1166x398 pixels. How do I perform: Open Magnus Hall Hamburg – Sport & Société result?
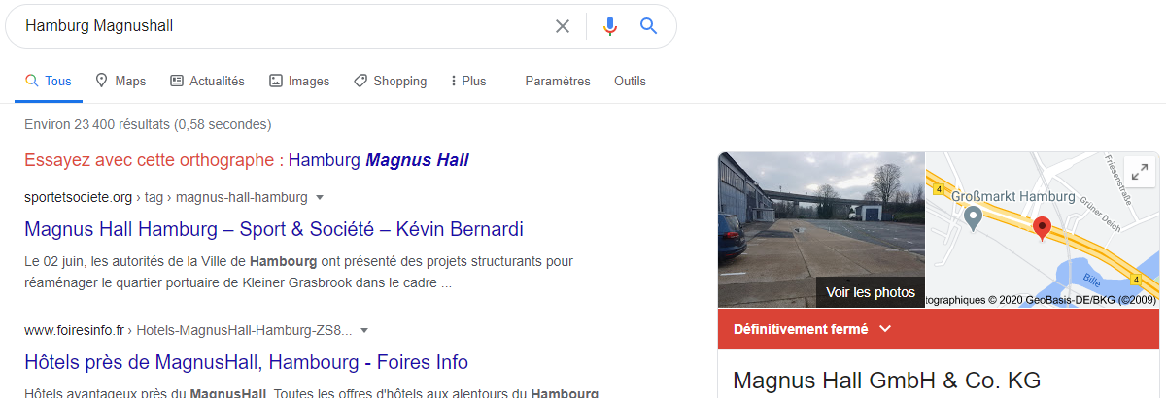pyautogui.click(x=274, y=229)
